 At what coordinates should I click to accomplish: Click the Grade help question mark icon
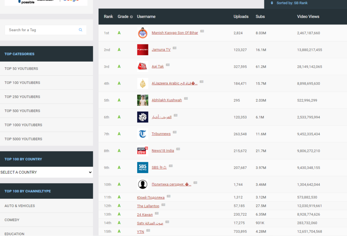tap(131, 17)
